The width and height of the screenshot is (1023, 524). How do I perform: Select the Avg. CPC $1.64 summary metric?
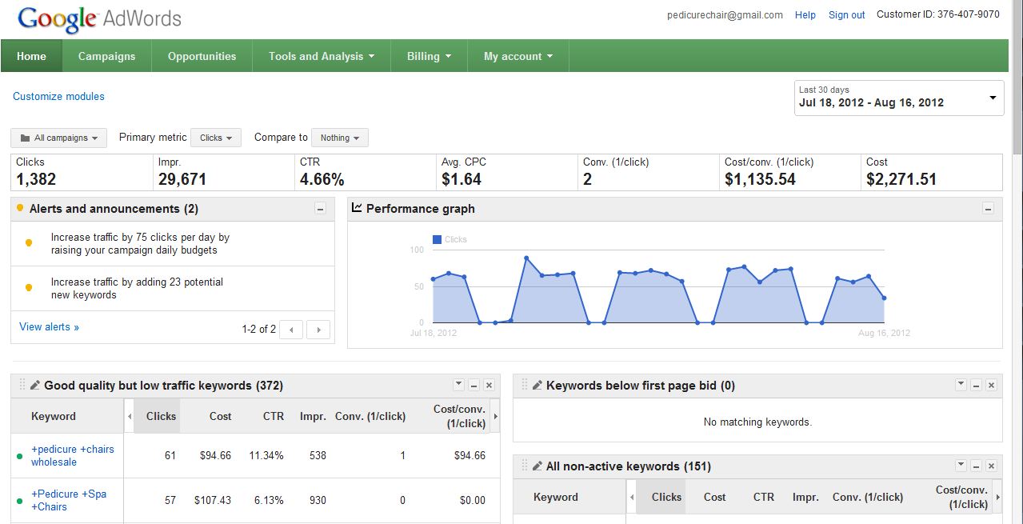pos(507,172)
